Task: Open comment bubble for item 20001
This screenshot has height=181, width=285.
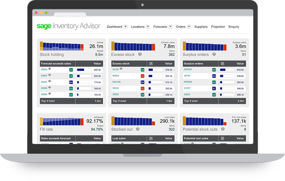Action: click(x=50, y=81)
